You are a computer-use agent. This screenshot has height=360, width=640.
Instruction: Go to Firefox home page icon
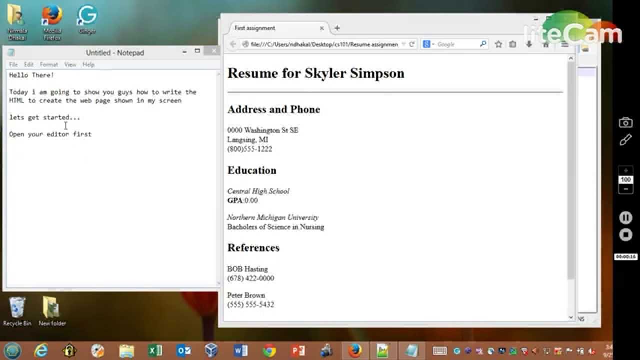(545, 44)
